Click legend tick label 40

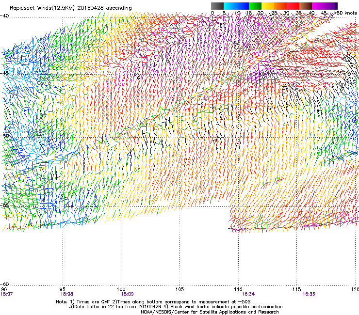(x=311, y=13)
